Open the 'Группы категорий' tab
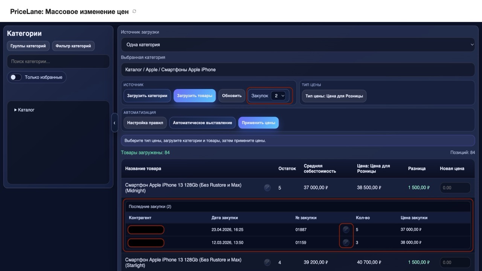 coord(28,46)
